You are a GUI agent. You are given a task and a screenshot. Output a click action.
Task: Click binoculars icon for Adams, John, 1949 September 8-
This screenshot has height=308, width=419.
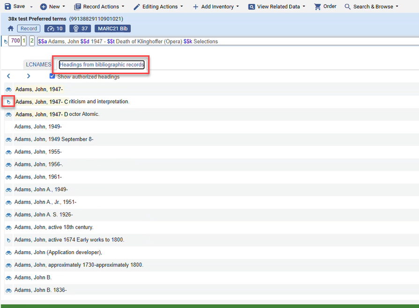(x=8, y=140)
